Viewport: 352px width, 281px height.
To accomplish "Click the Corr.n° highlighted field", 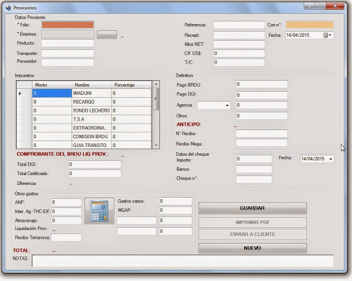I will click(x=309, y=25).
